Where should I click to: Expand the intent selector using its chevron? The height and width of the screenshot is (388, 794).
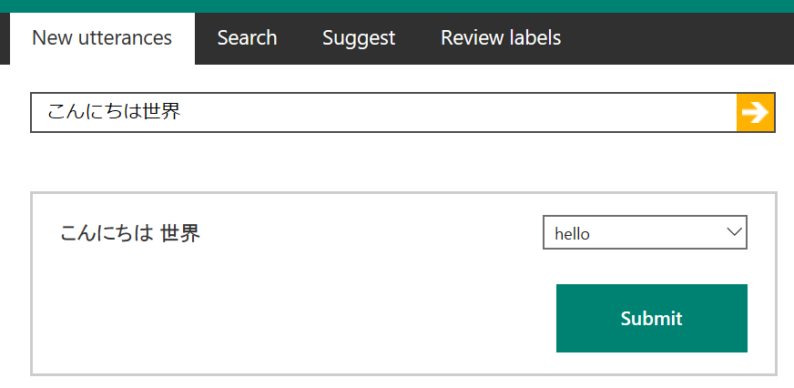[x=734, y=232]
